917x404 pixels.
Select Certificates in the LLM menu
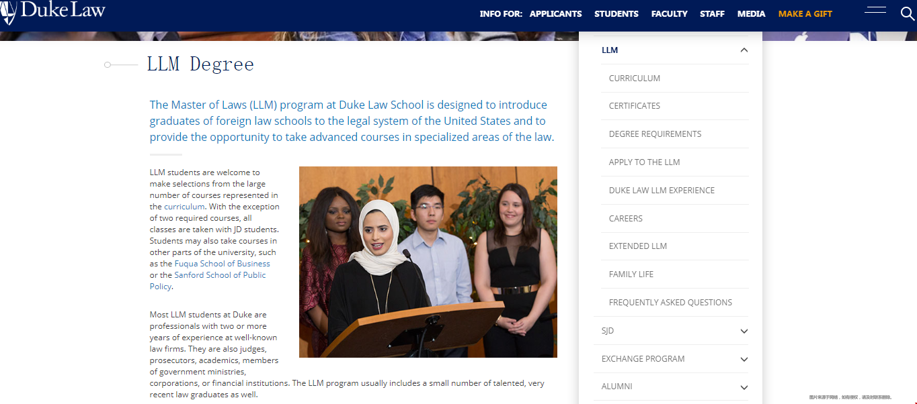click(x=635, y=106)
